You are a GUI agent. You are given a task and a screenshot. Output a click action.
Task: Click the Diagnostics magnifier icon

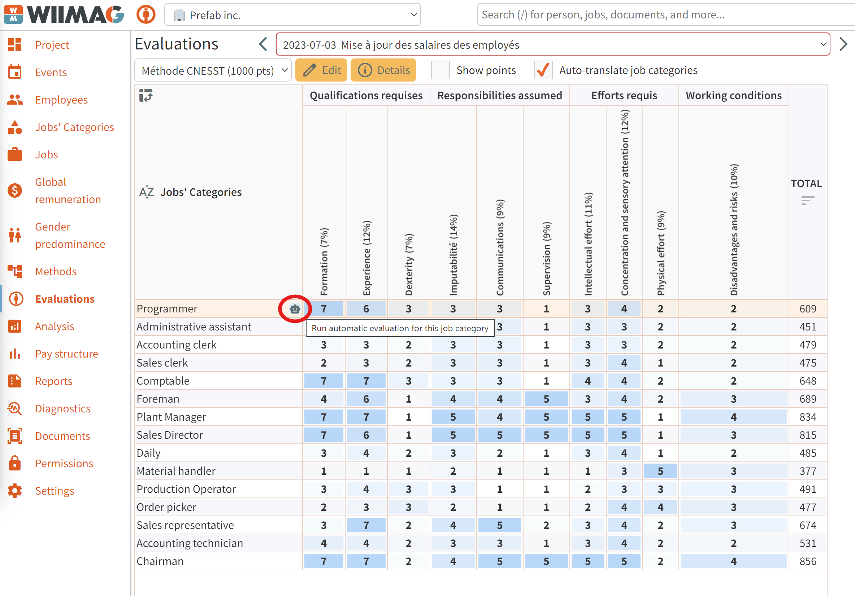[15, 408]
